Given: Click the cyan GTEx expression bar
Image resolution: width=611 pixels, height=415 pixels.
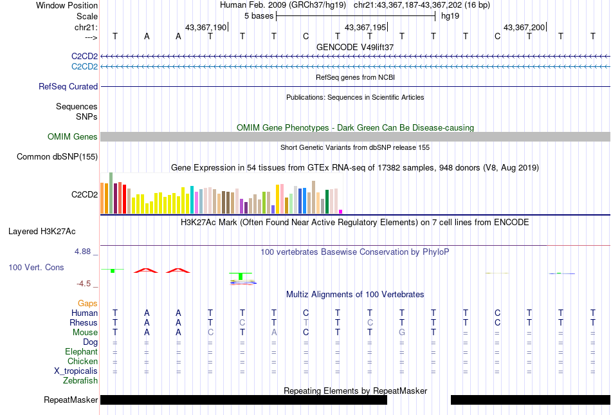Looking at the screenshot, I should [x=192, y=199].
